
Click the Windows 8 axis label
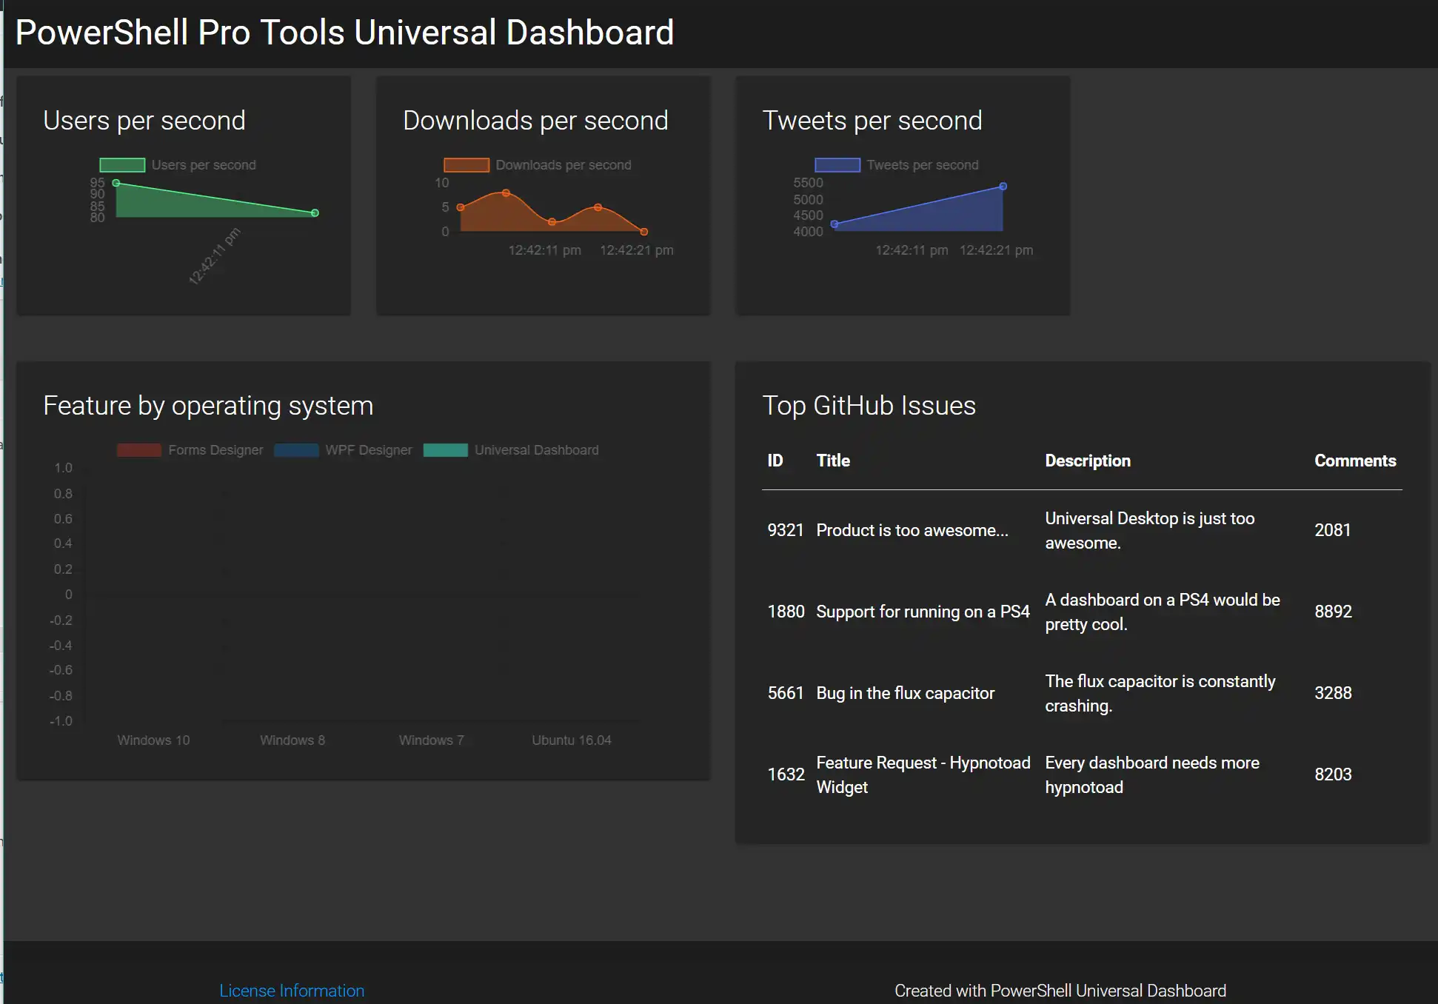tap(292, 740)
